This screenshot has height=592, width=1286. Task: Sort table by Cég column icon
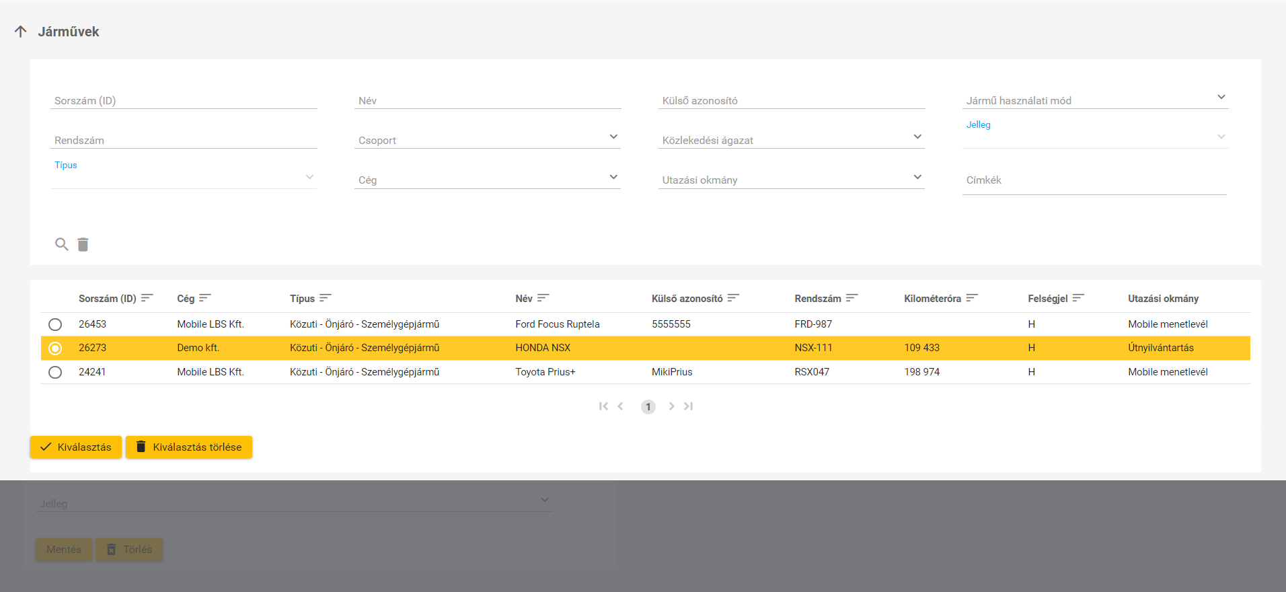205,298
